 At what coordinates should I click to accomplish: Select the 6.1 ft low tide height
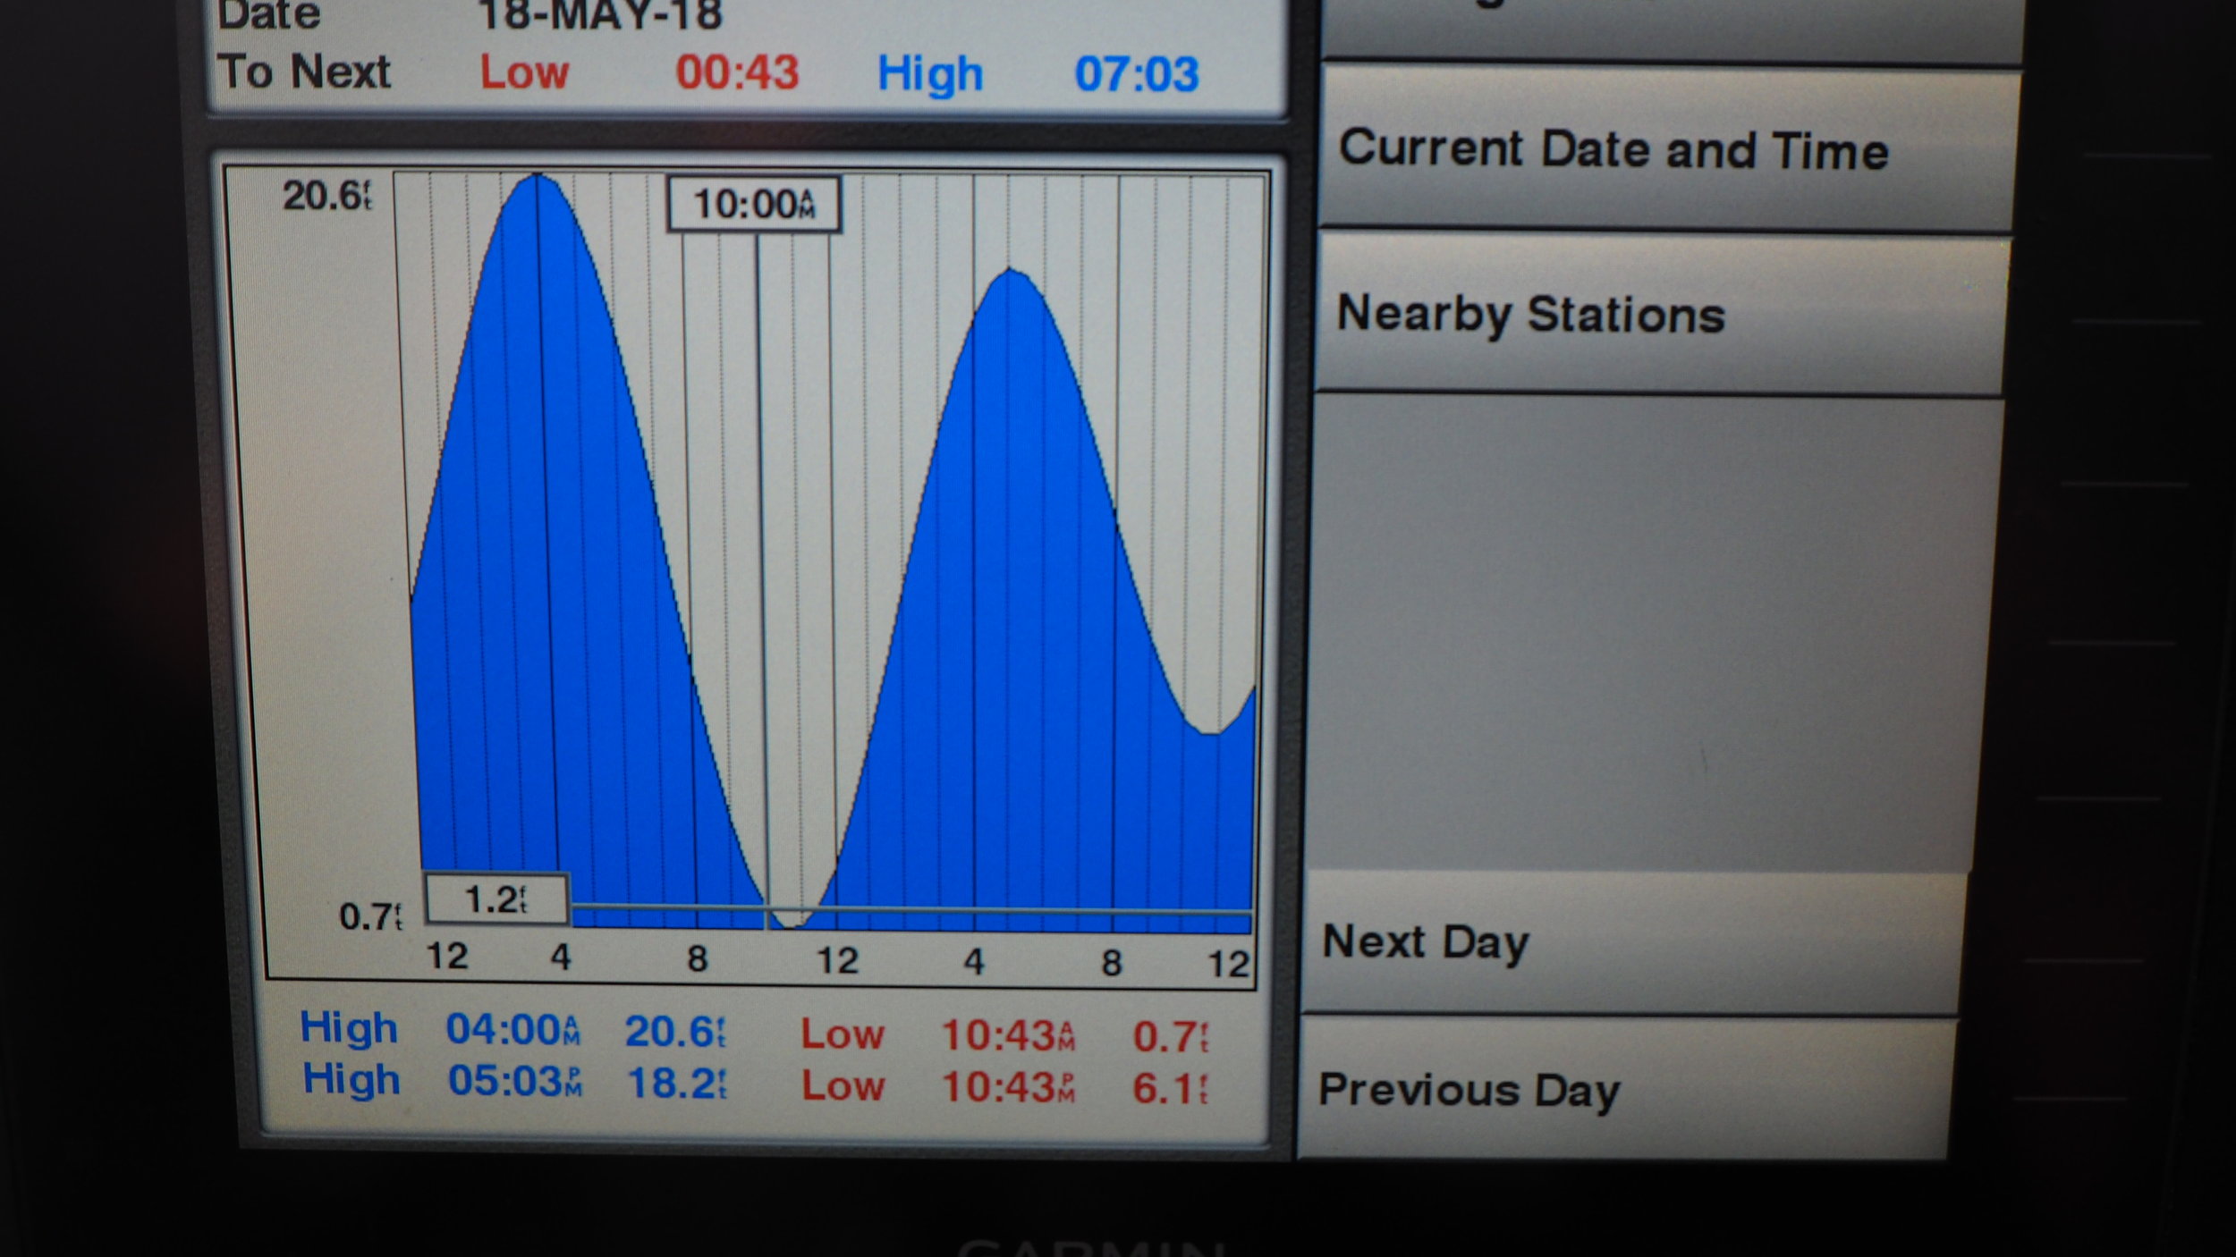pos(1171,1089)
